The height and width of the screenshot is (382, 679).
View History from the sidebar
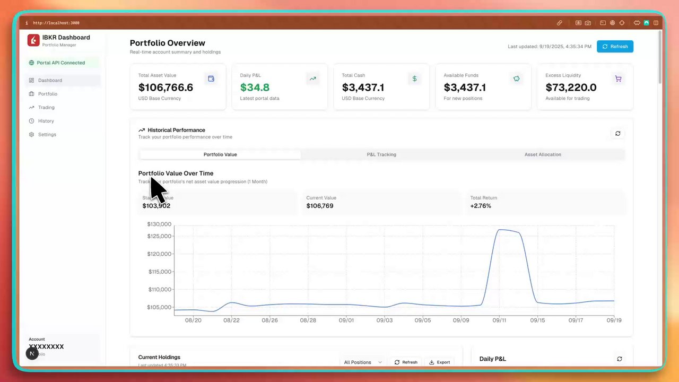64,121
